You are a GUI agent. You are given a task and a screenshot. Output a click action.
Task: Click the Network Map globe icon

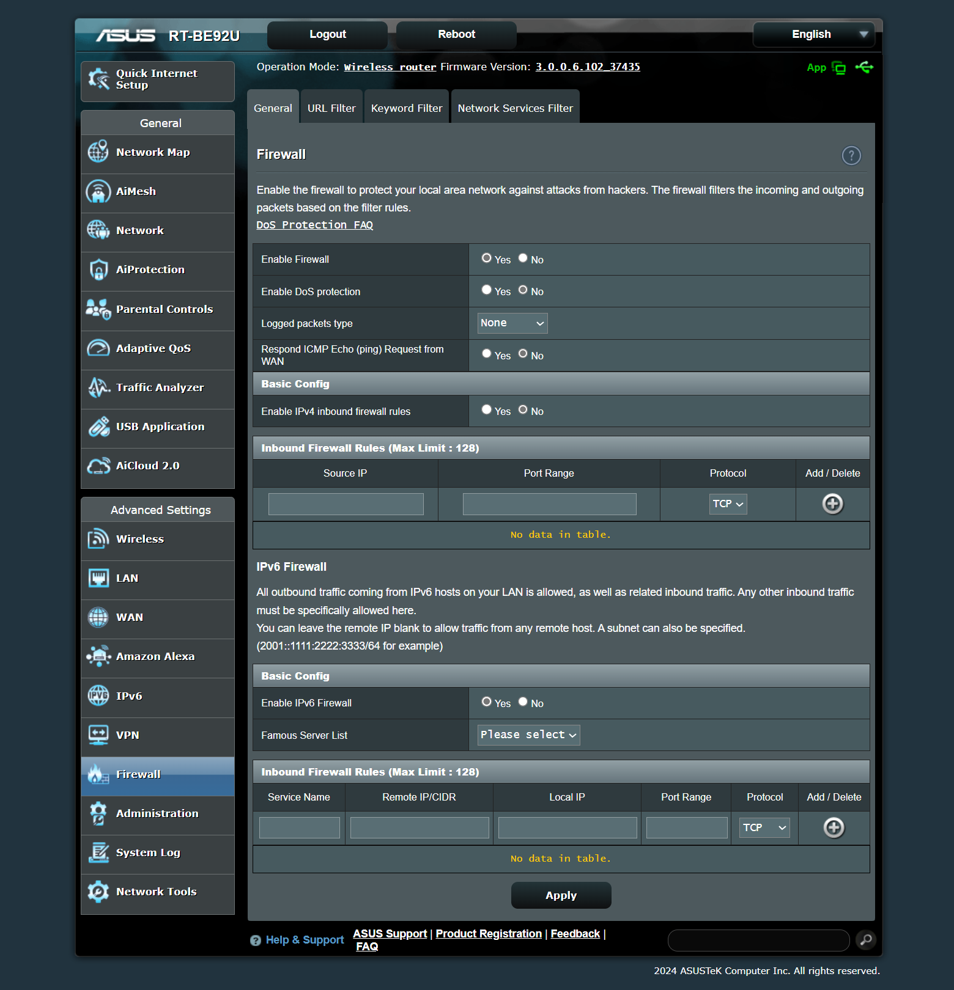click(x=98, y=152)
